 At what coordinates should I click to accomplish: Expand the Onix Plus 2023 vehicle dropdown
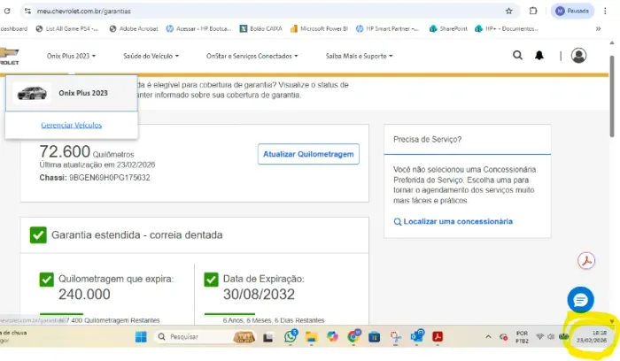[x=71, y=56]
